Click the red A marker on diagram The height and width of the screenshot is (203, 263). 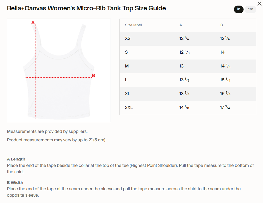pos(33,23)
